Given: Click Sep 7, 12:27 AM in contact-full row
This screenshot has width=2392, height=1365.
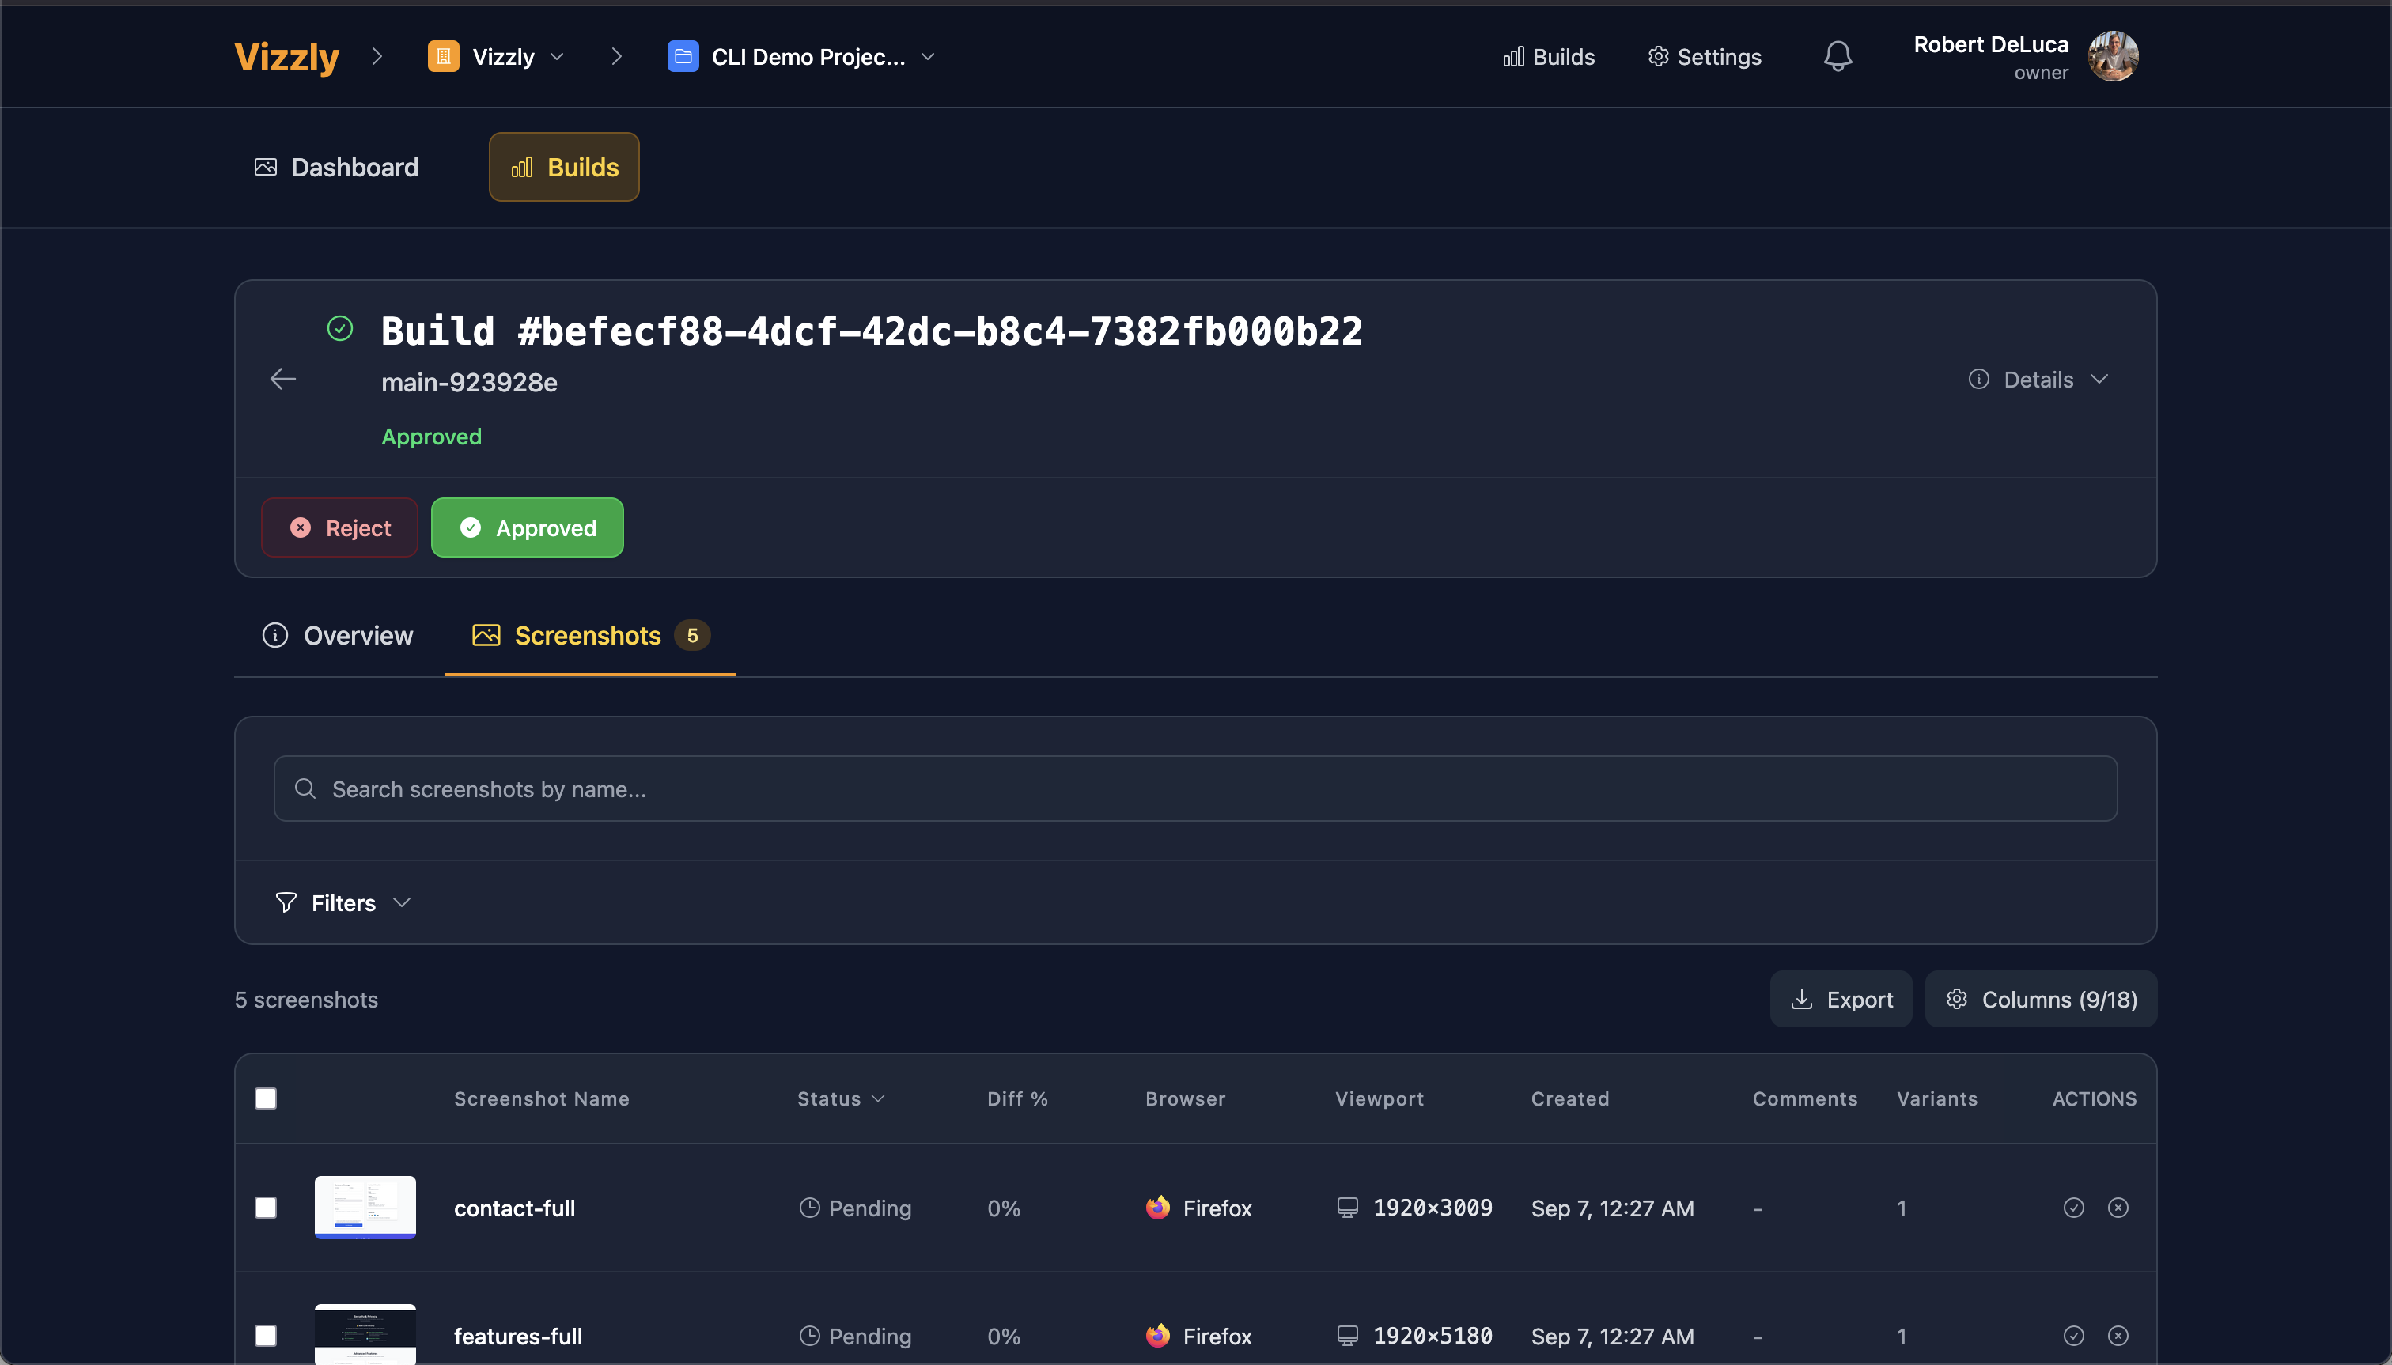Looking at the screenshot, I should pyautogui.click(x=1612, y=1208).
